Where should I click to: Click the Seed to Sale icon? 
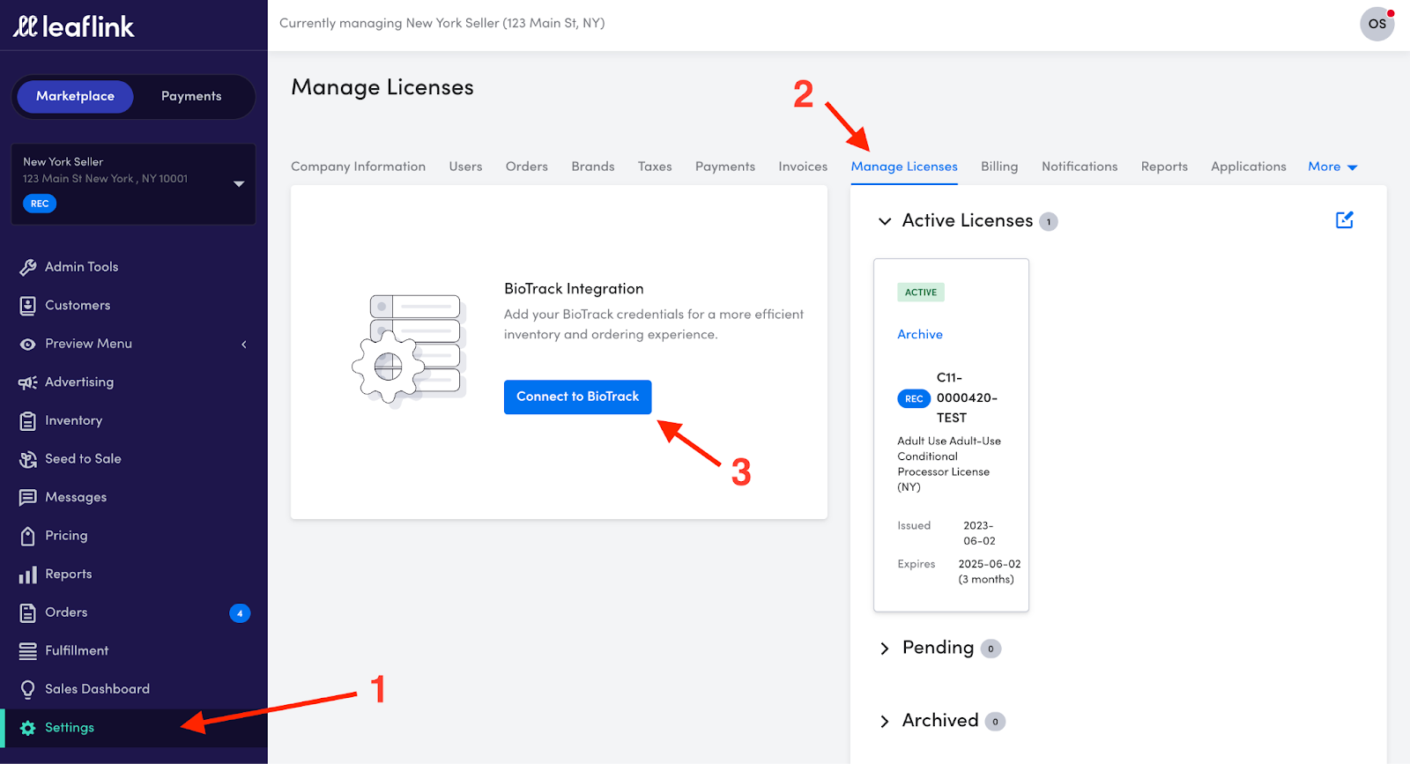[x=28, y=459]
